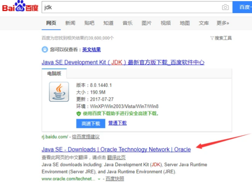This screenshot has height=182, width=252.
Task: Click the size text 190.9M
Action: click(x=98, y=92)
